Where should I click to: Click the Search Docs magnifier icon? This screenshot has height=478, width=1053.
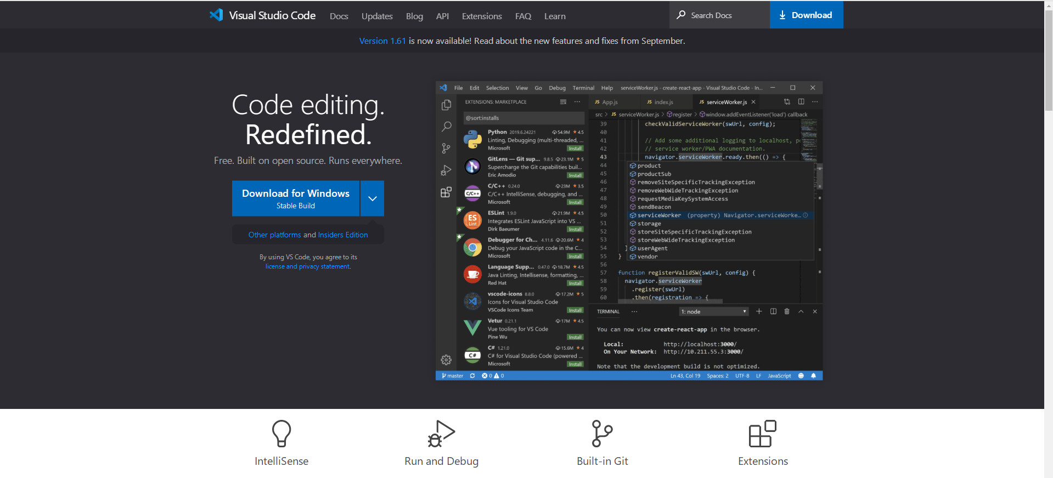[x=681, y=15]
